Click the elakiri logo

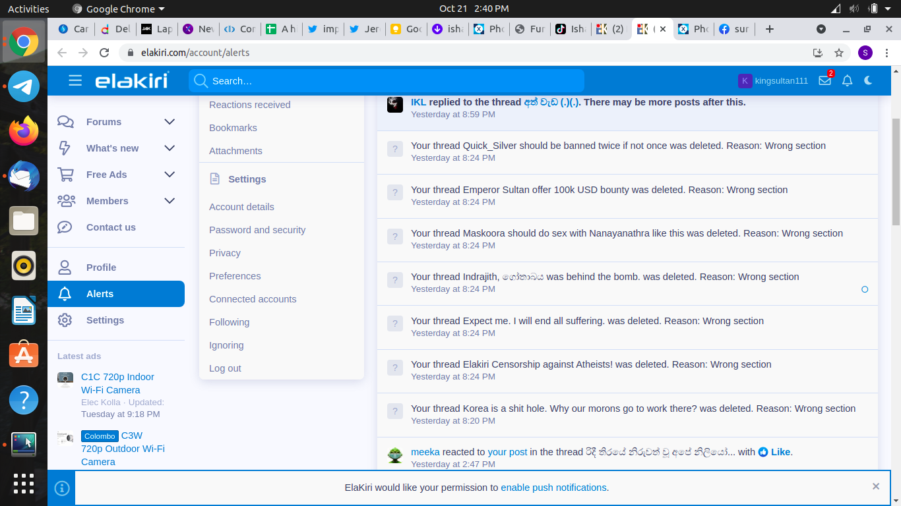click(132, 80)
